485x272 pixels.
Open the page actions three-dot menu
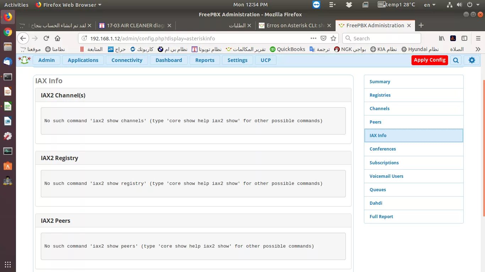314,38
